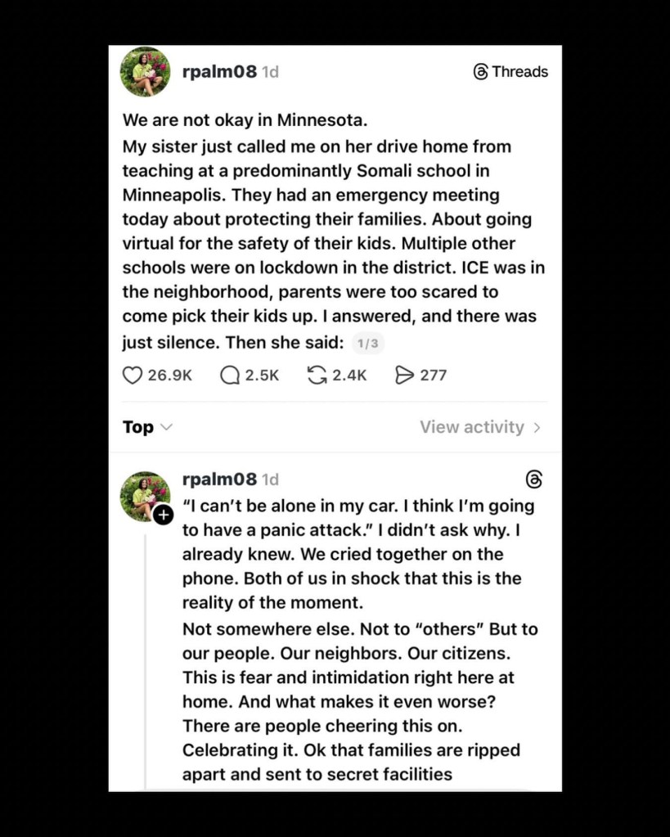Open View activity
Viewport: 670px width, 837px height.
tap(472, 427)
